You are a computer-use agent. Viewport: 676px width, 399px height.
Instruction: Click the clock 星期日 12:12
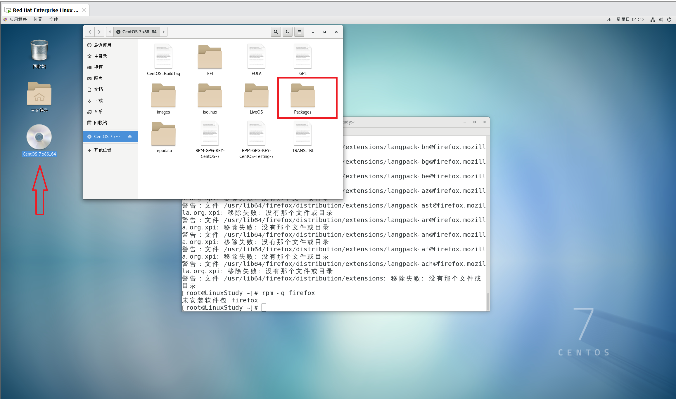tap(630, 20)
